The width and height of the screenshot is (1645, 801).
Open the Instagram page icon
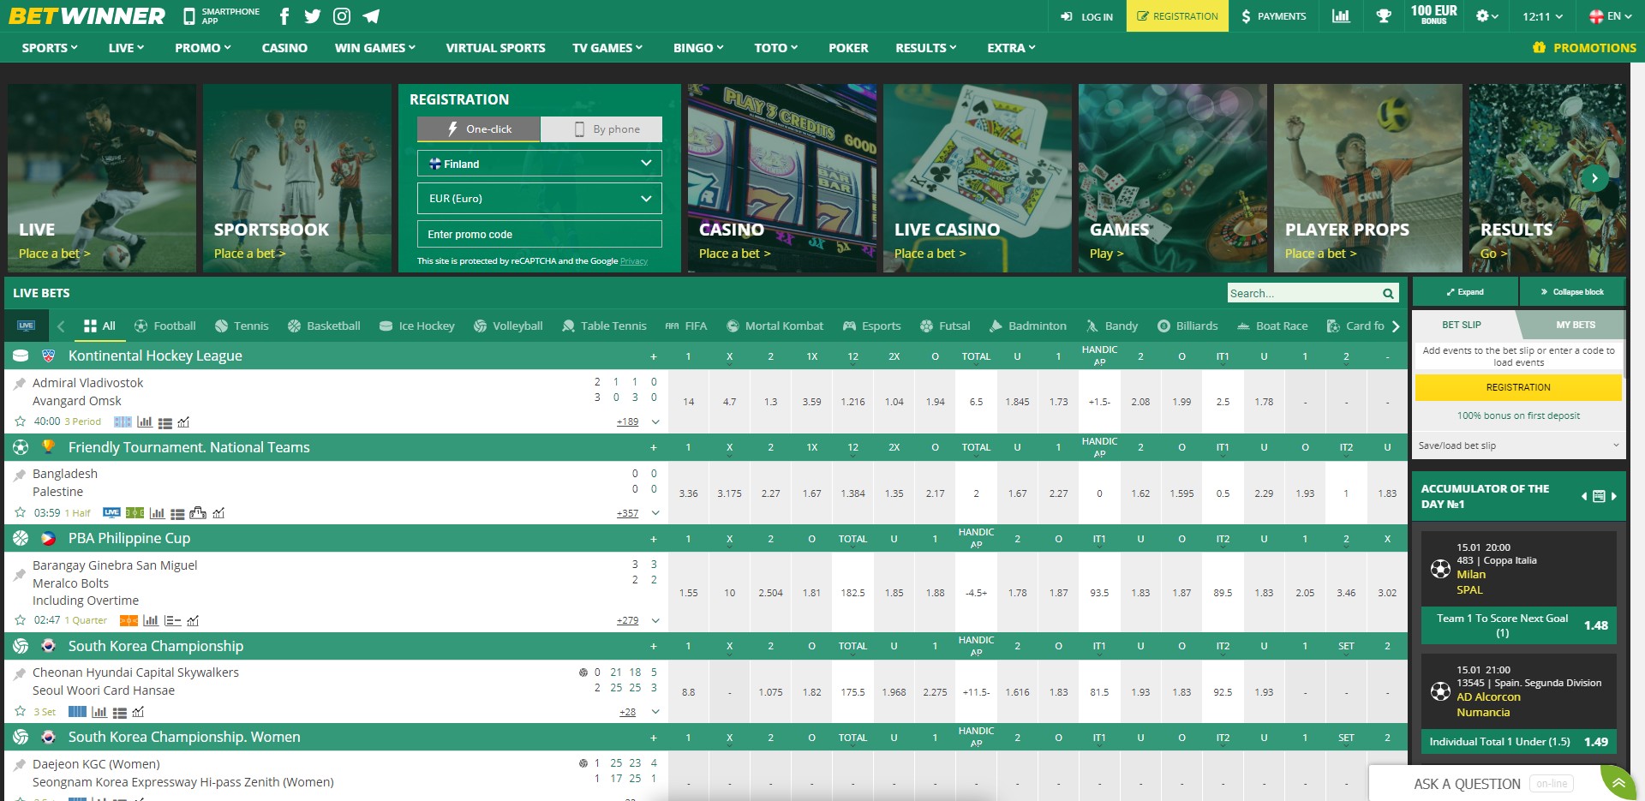pos(342,16)
